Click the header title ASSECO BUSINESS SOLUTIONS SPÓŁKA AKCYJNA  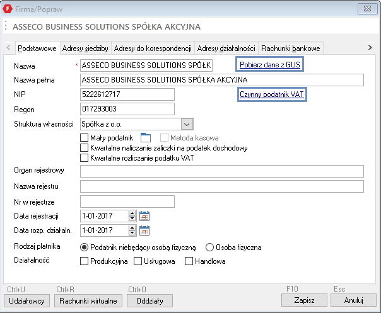tap(107, 26)
